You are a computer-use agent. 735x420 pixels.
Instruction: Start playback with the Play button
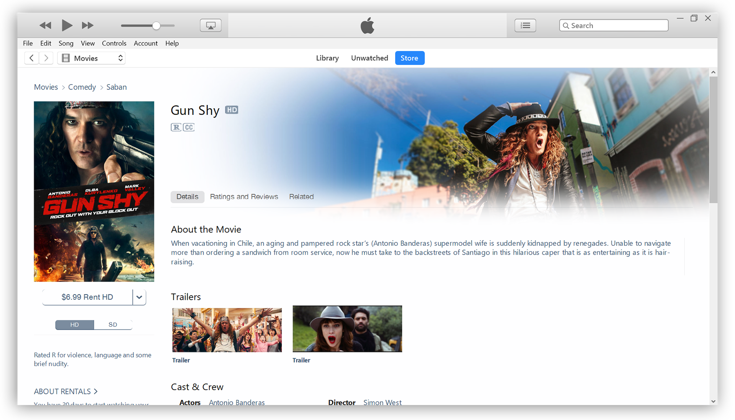tap(67, 25)
